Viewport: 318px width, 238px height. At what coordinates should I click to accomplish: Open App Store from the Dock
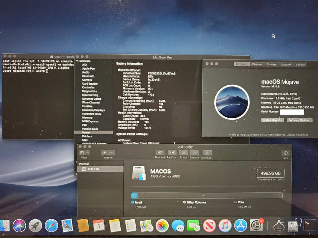pos(241,225)
